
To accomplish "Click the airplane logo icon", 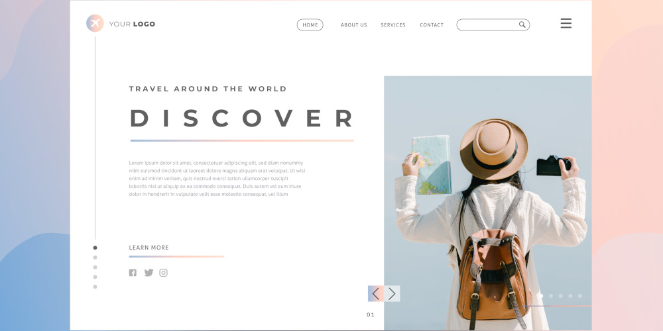I will coord(95,23).
